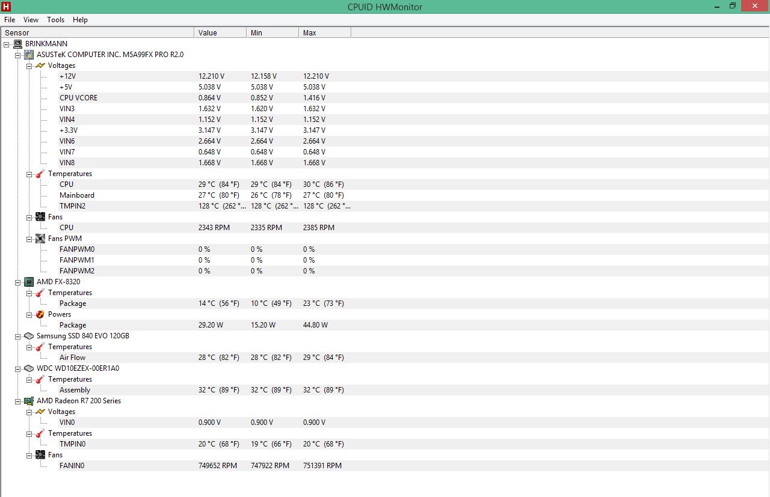Collapse the AMD Radeon R7 200 node

pos(18,401)
